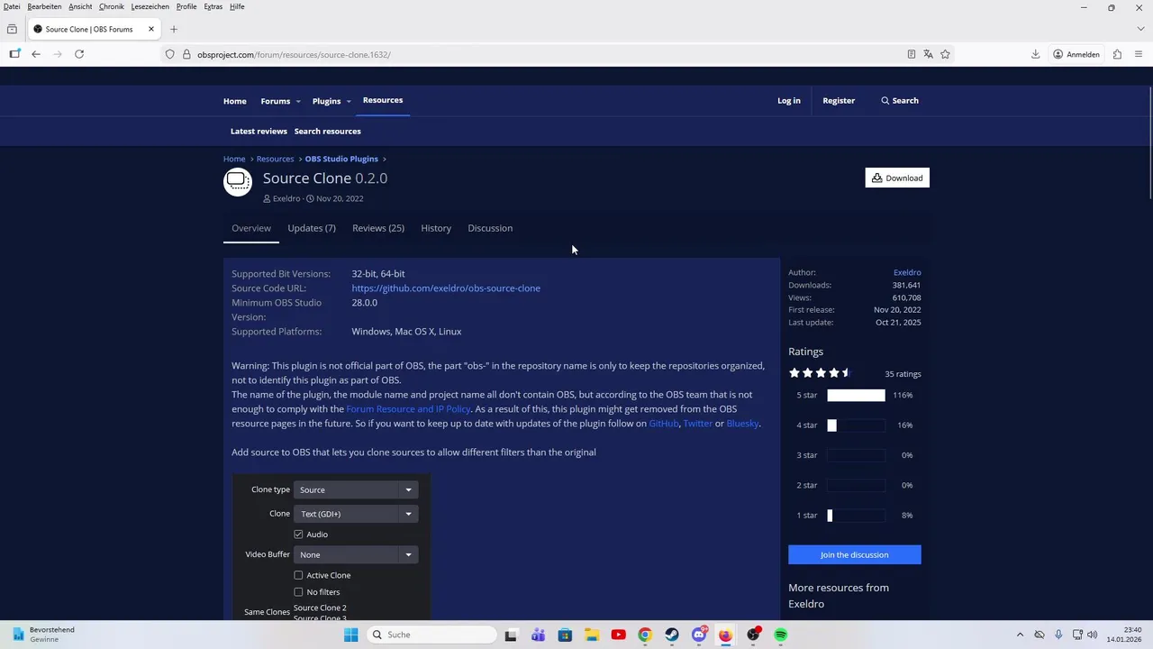Screen dimensions: 1153x649
Task: Click Register in the header
Action: click(x=839, y=101)
